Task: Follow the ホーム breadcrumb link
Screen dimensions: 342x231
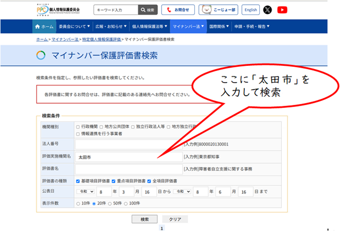Action: coord(42,39)
